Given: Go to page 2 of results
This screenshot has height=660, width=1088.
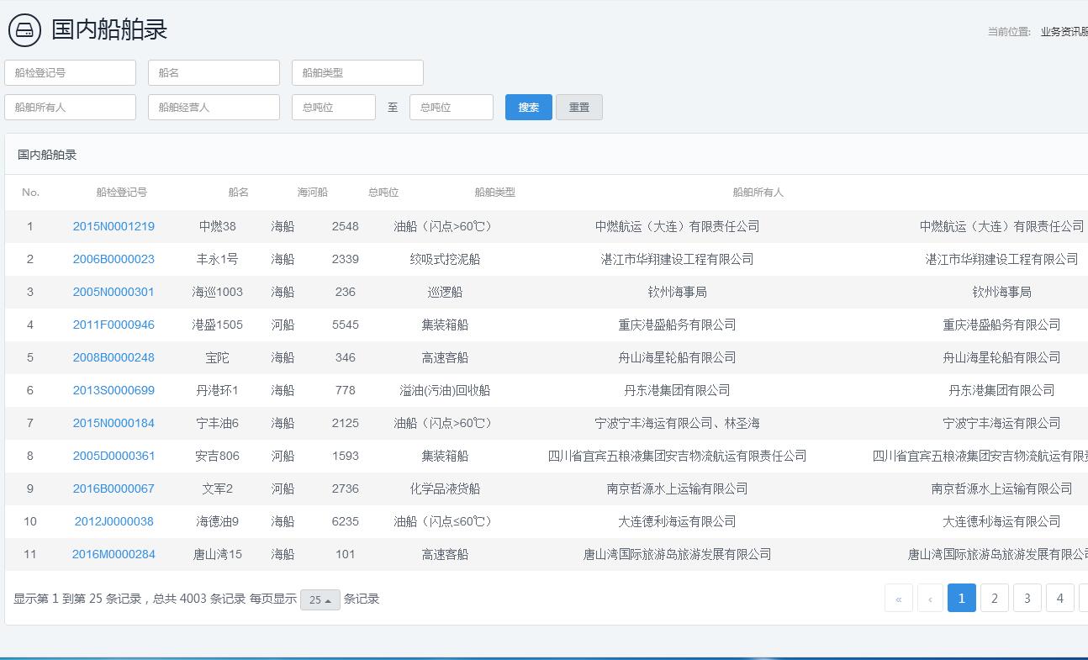Looking at the screenshot, I should tap(994, 598).
